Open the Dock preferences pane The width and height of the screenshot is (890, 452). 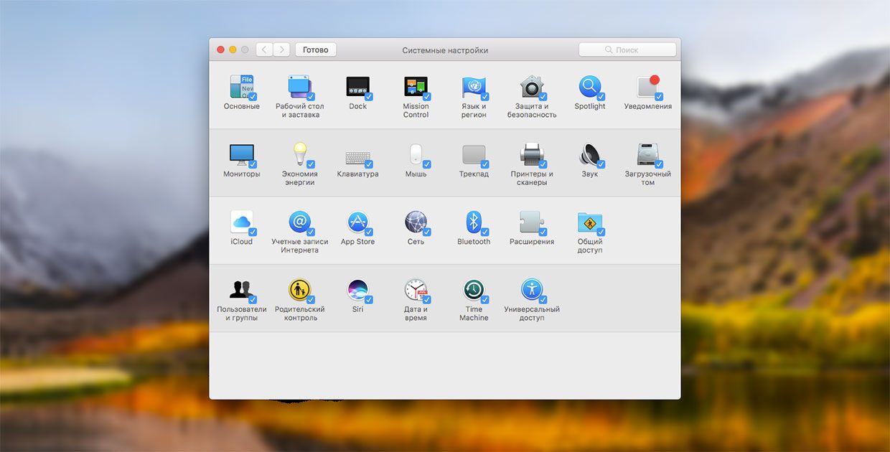point(358,86)
